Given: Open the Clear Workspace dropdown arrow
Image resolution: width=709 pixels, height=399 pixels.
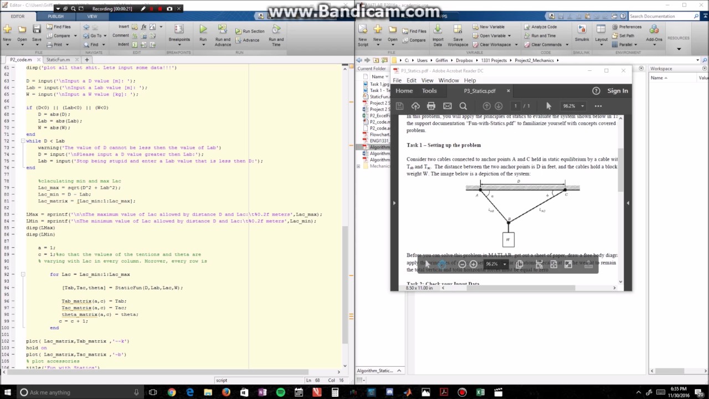Looking at the screenshot, I should click(x=516, y=44).
